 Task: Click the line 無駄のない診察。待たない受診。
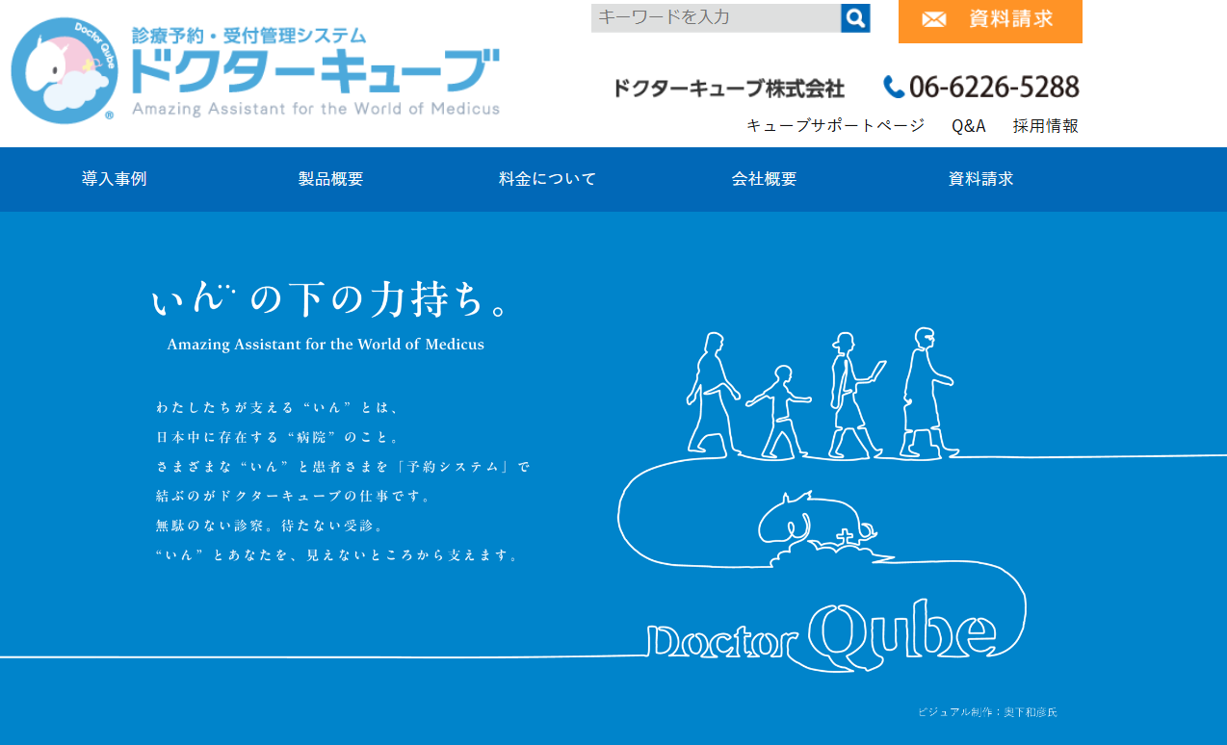click(x=270, y=527)
